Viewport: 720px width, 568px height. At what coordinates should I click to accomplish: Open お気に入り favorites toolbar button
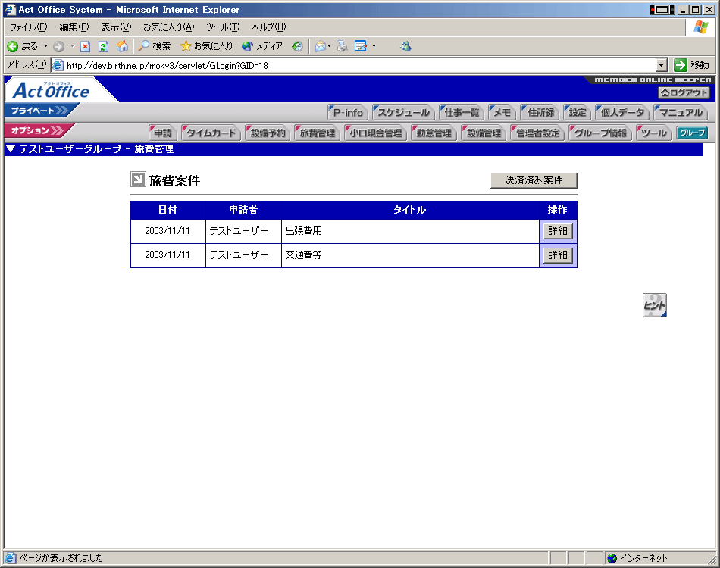207,46
